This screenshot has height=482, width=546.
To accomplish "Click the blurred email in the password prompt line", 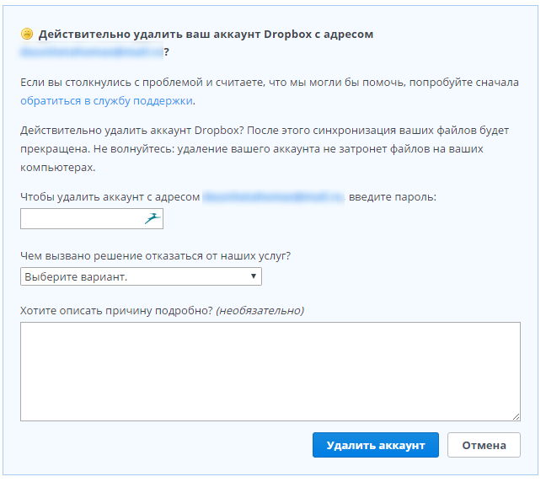I will (274, 196).
